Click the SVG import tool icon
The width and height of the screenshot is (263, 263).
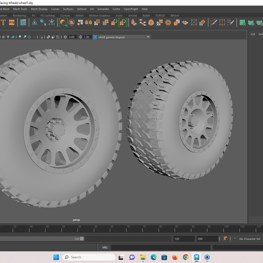pyautogui.click(x=12, y=22)
